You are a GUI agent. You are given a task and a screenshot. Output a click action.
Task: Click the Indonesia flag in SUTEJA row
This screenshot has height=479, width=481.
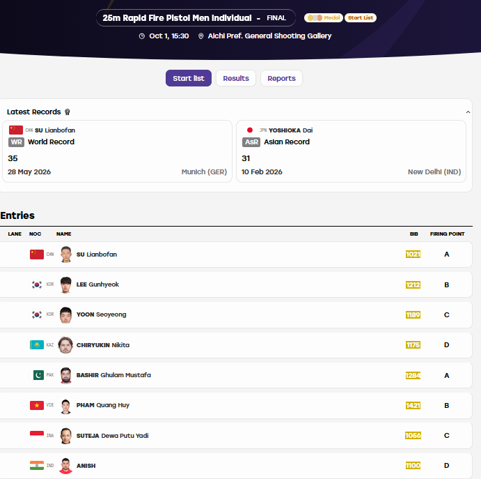[x=37, y=435]
